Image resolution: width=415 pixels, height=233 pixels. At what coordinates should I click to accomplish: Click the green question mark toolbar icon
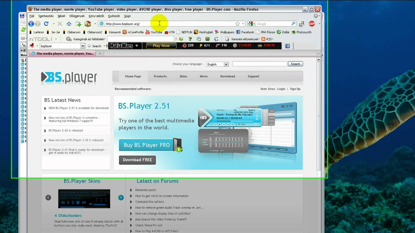(190, 39)
